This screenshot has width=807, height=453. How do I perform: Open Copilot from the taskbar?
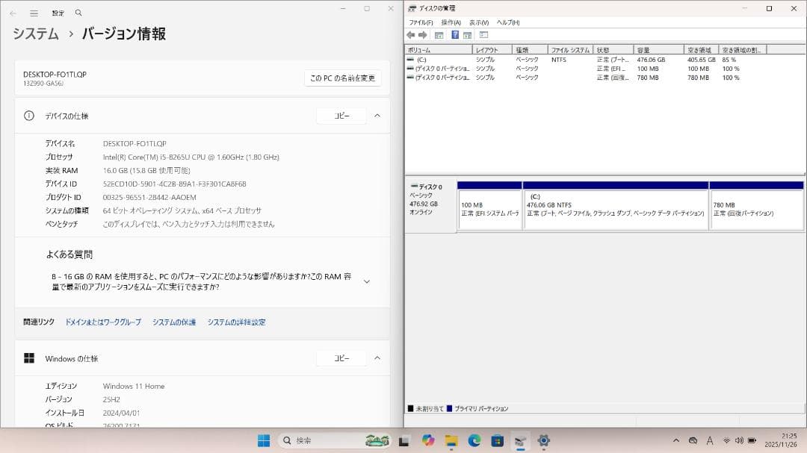427,440
